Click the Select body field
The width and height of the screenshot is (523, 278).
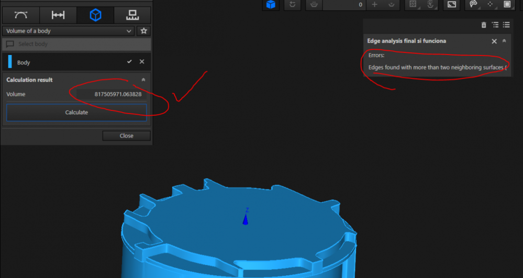pyautogui.click(x=76, y=45)
